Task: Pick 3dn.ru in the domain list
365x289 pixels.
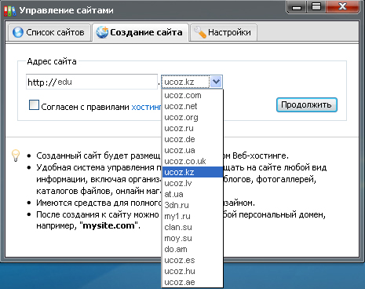Action: (192, 205)
